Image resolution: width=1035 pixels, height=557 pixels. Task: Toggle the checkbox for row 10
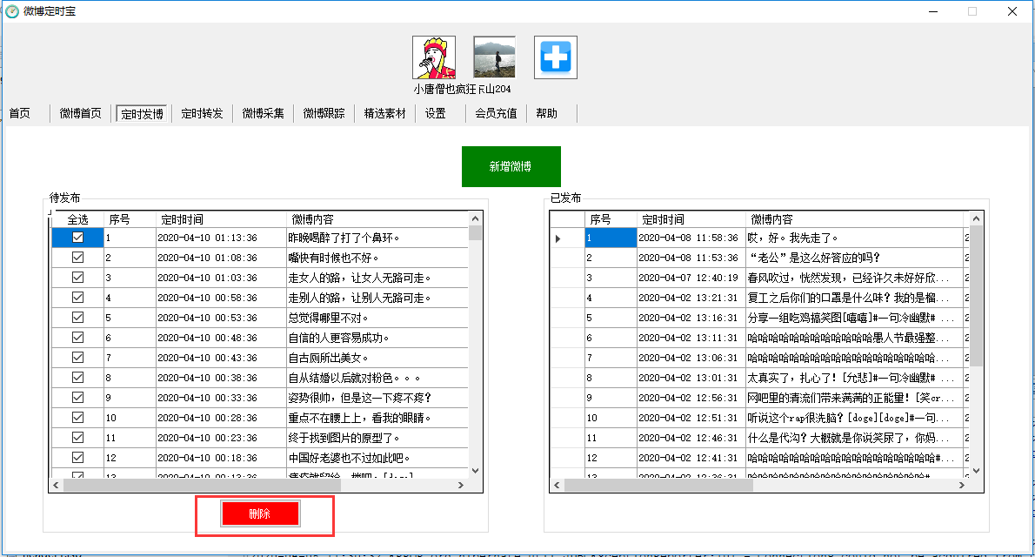point(77,417)
